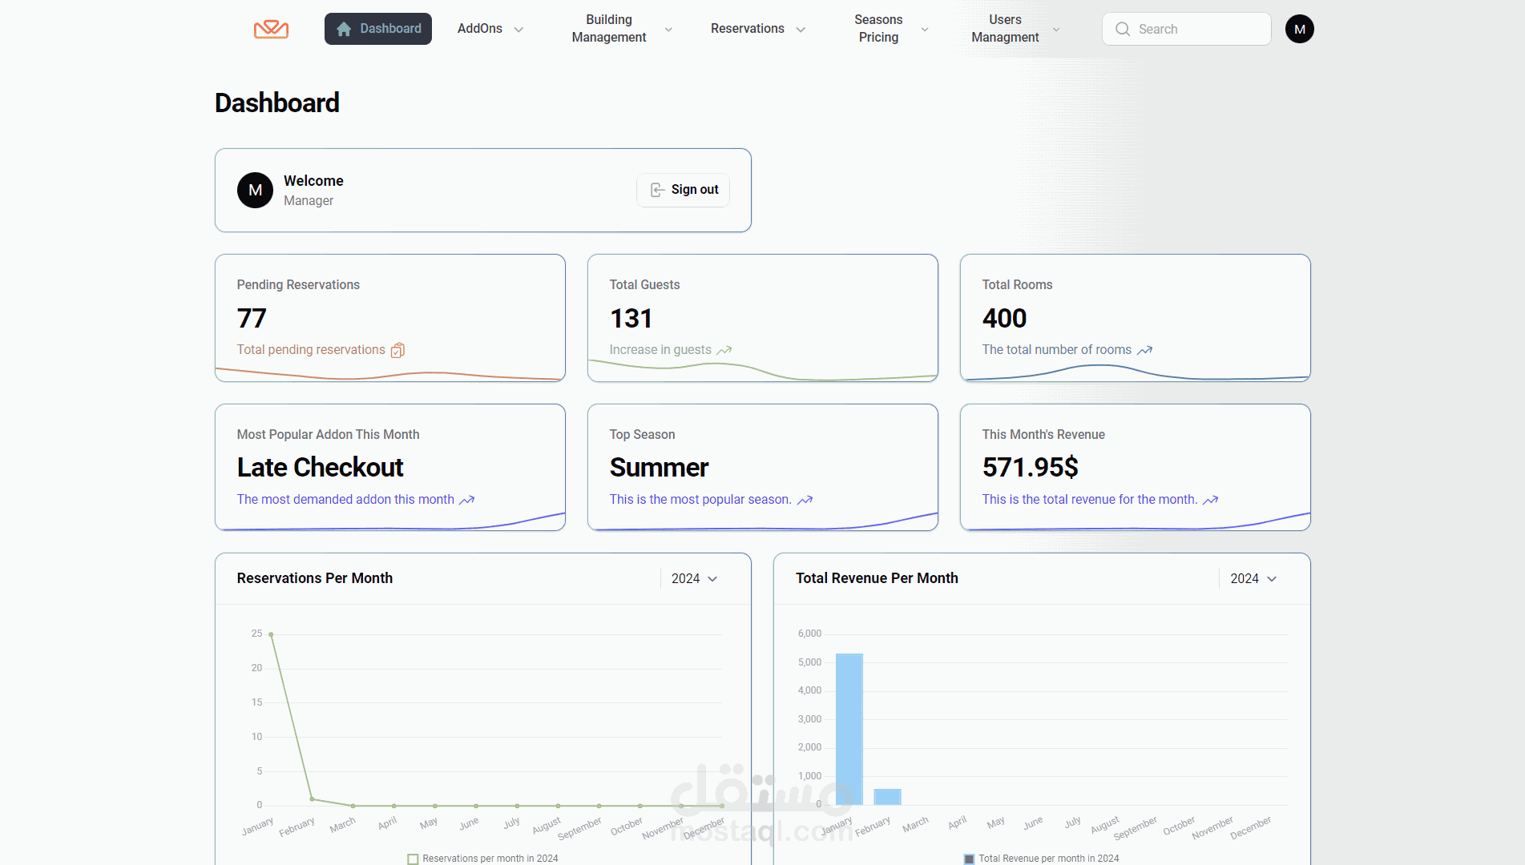Open the Building Management menu
This screenshot has height=865, width=1525.
(x=621, y=29)
